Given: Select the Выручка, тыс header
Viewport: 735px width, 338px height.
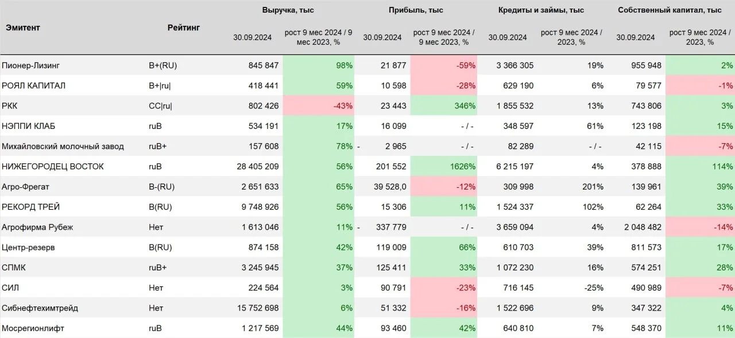Looking at the screenshot, I should pyautogui.click(x=288, y=10).
